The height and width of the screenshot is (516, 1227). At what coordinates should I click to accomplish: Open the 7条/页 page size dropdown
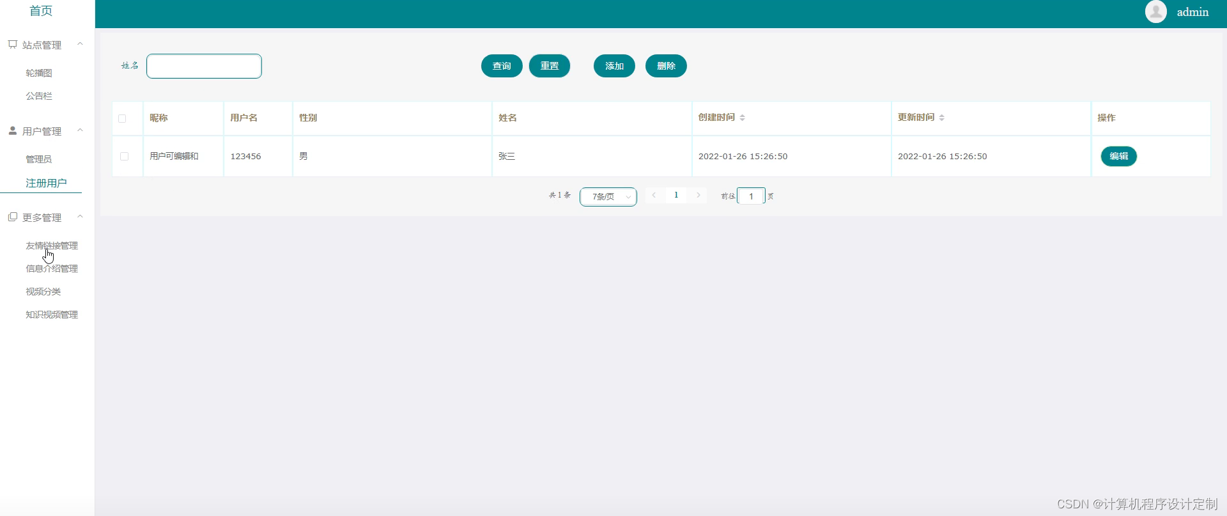click(x=608, y=196)
